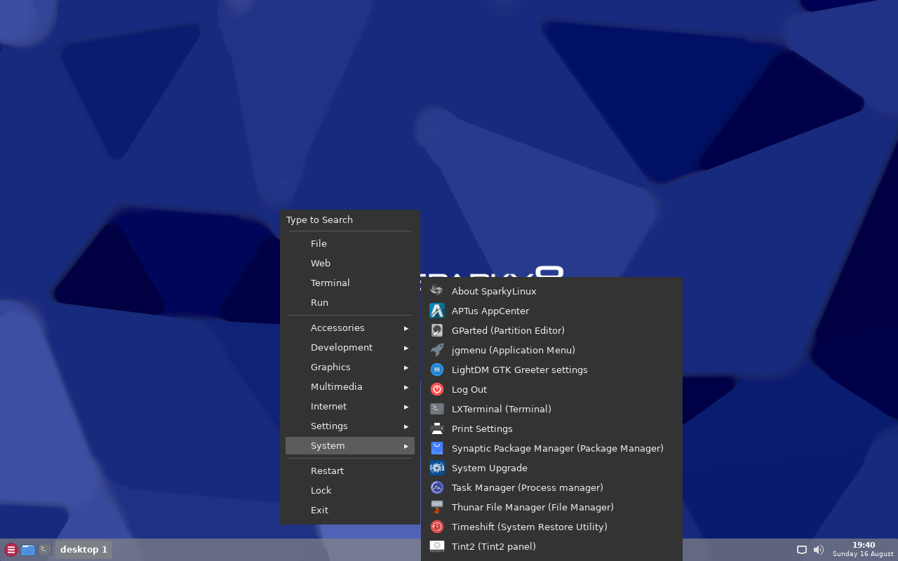Click the desktop 1 taskbar button

[83, 550]
